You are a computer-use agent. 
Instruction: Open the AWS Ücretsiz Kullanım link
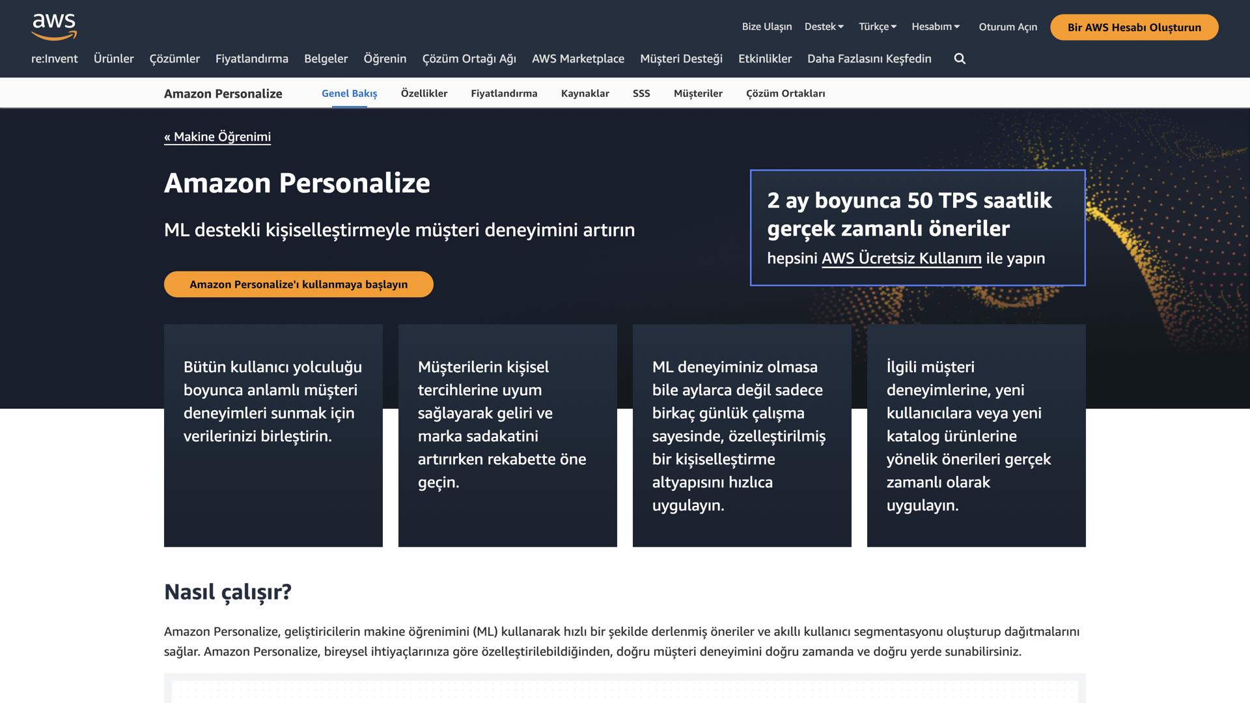pyautogui.click(x=902, y=258)
